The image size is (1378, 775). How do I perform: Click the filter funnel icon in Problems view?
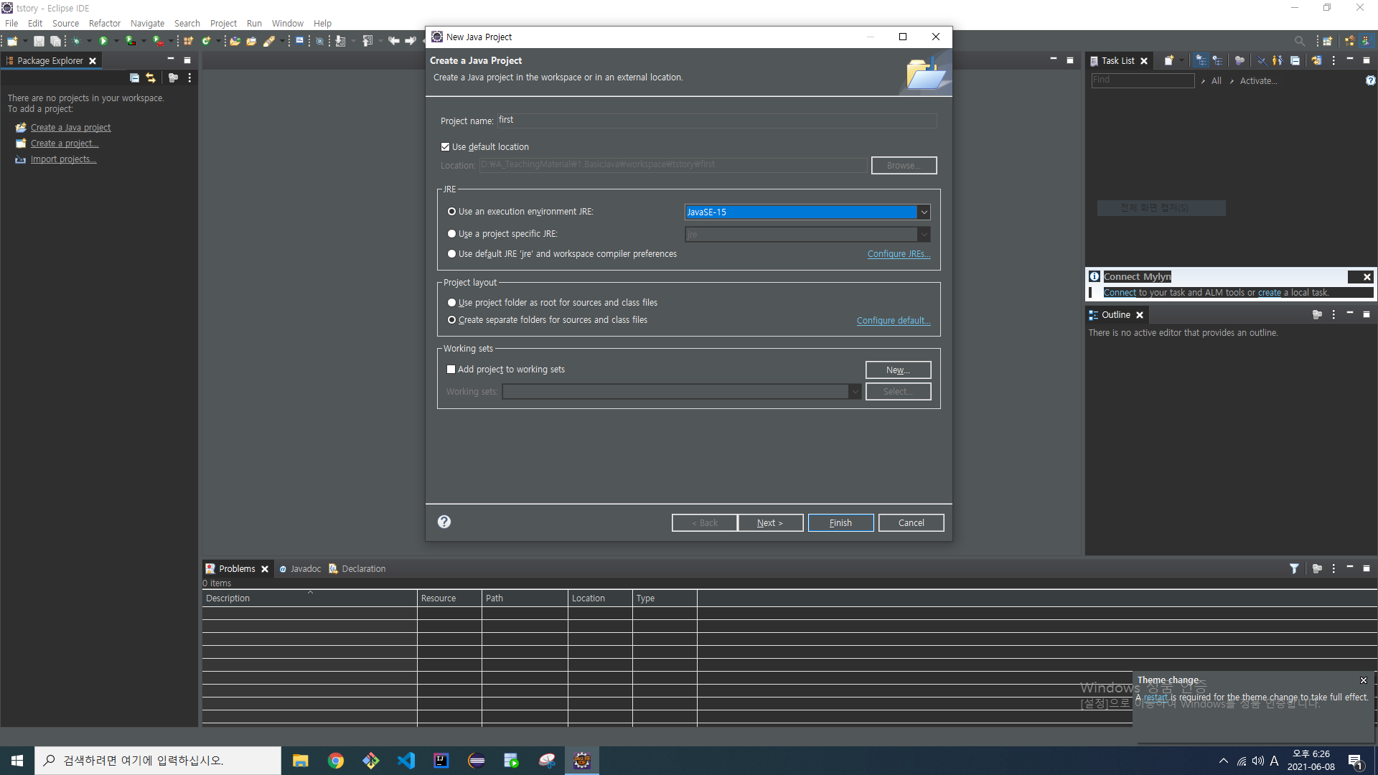click(x=1294, y=568)
